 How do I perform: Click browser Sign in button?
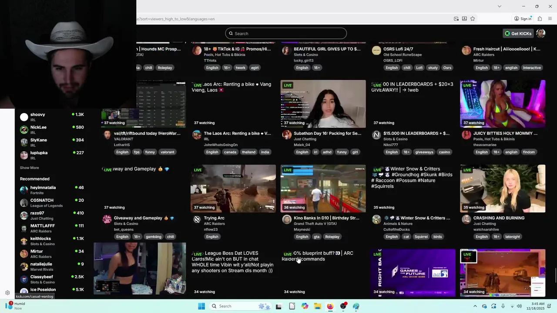pyautogui.click(x=523, y=19)
